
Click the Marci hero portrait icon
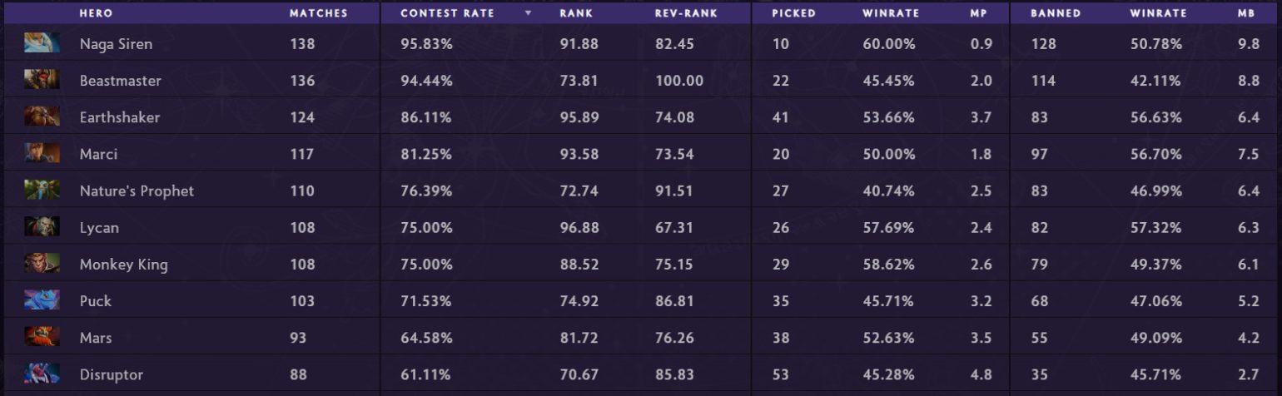tap(42, 153)
